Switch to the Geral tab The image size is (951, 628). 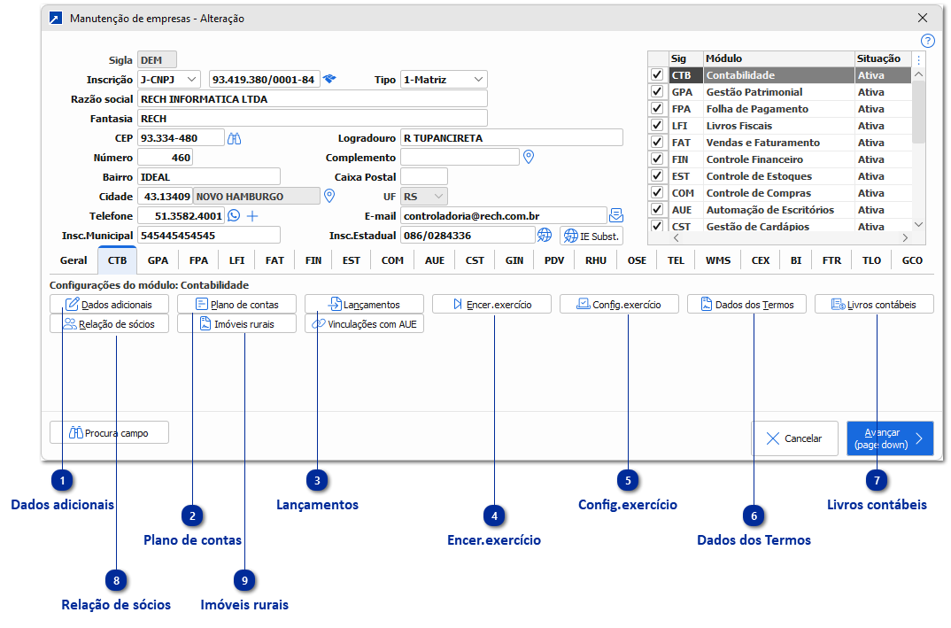pos(73,260)
